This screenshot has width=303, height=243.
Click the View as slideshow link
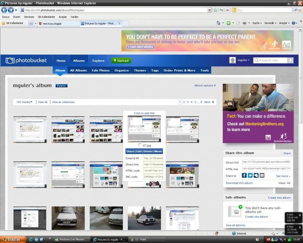(x=63, y=102)
